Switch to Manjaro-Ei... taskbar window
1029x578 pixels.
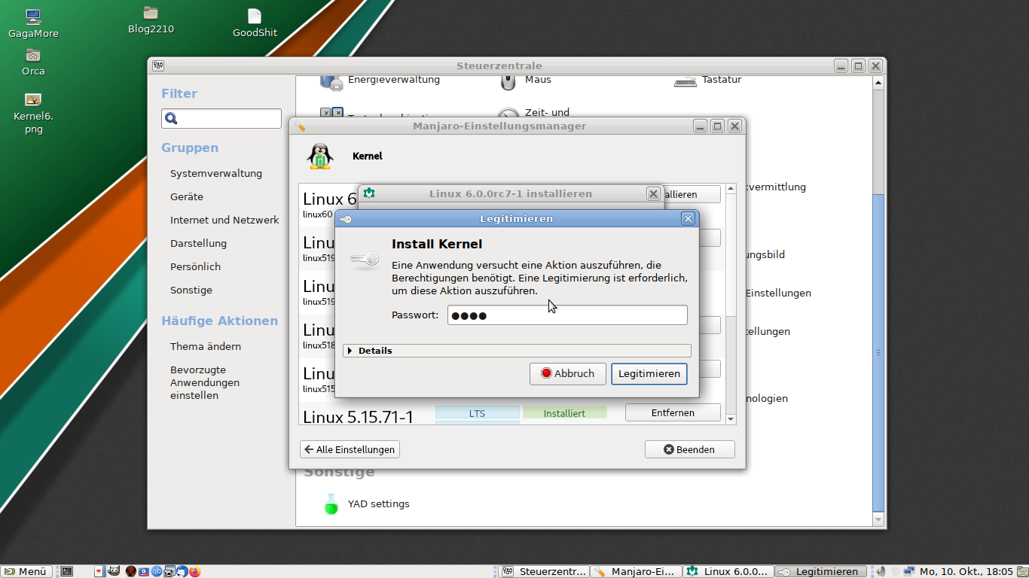636,571
